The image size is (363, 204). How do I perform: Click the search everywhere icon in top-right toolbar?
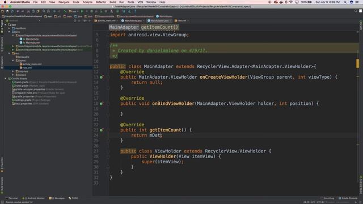[356, 11]
